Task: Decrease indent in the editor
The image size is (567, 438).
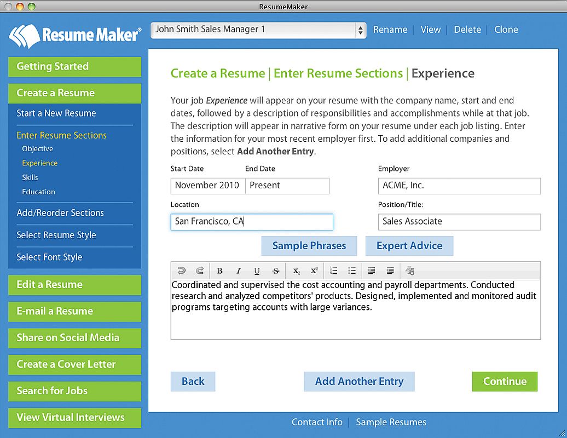Action: click(372, 270)
